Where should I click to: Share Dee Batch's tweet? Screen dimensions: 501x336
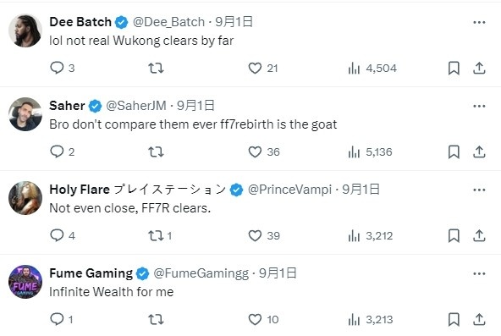point(479,68)
